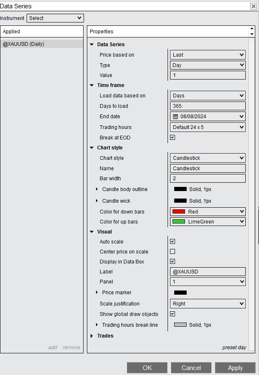Uncheck the Auto scale checkbox
The height and width of the screenshot is (375, 259).
click(x=173, y=241)
